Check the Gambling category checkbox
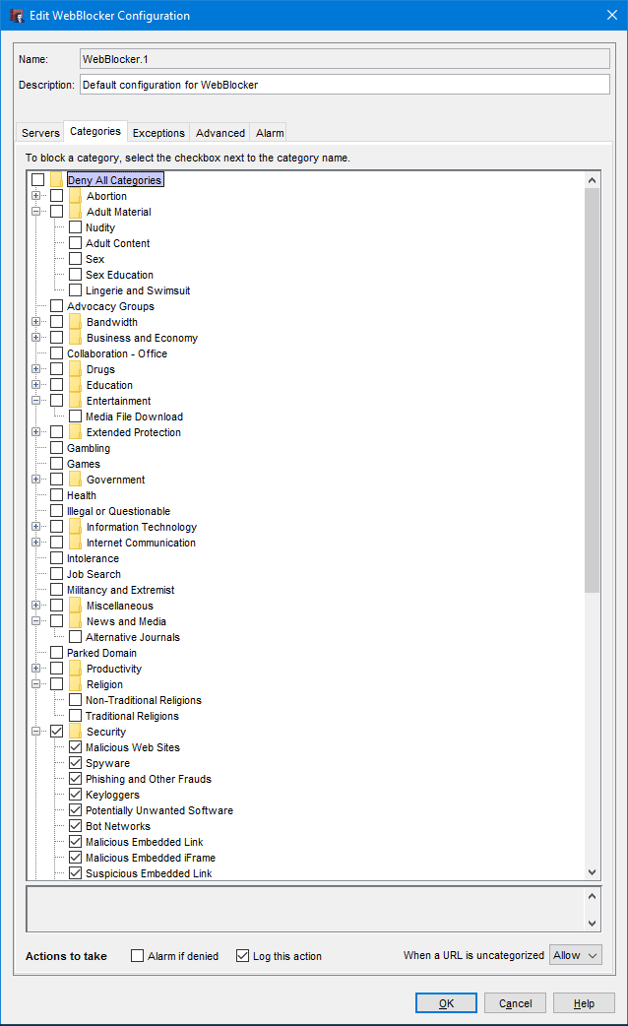 pyautogui.click(x=56, y=448)
